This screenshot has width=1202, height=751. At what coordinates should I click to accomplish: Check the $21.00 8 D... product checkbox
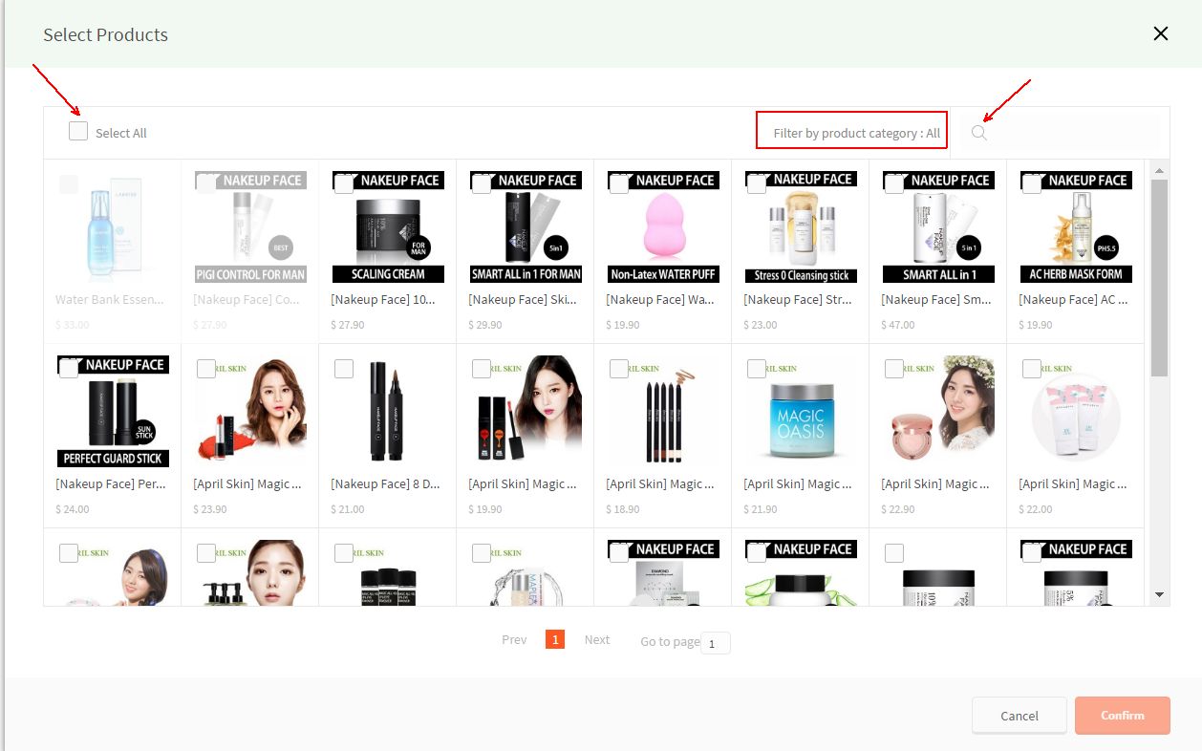(344, 369)
